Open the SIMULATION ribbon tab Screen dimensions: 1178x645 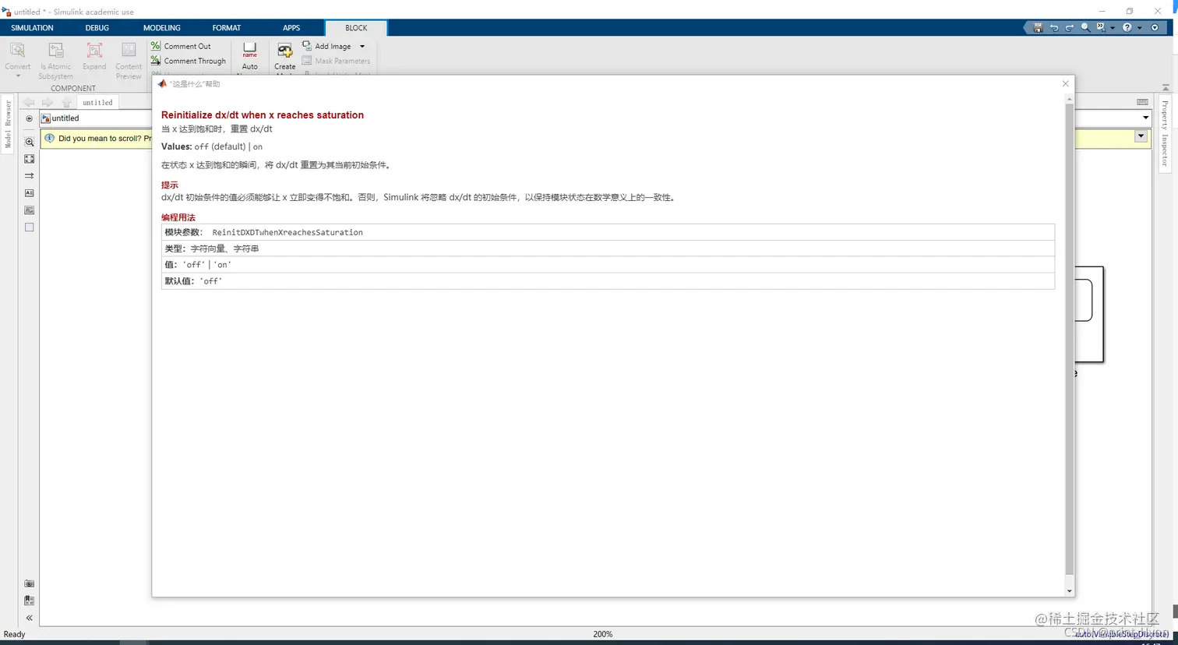(32, 28)
